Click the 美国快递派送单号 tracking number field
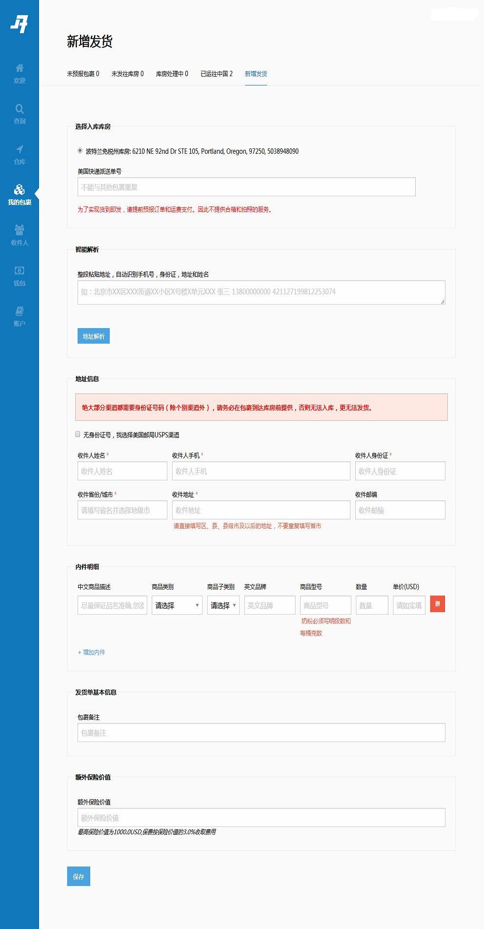Image resolution: width=484 pixels, height=929 pixels. pos(246,187)
